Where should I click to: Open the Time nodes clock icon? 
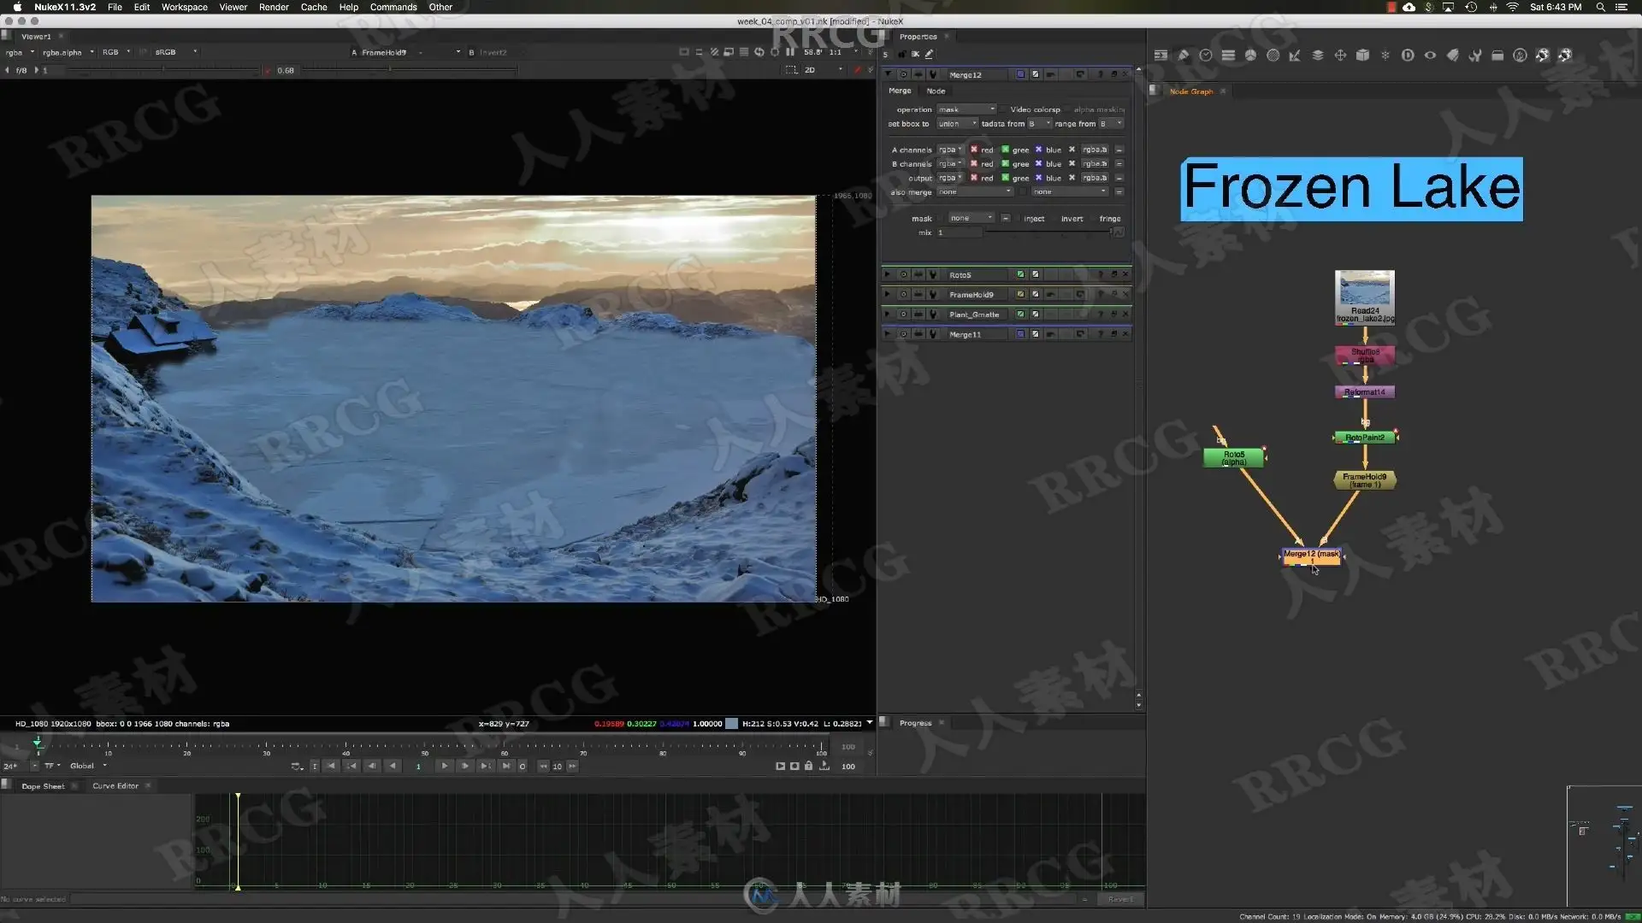(x=1206, y=55)
